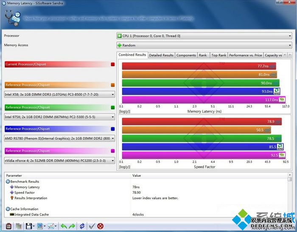The width and height of the screenshot is (297, 232).
Task: Click the red 77.7ns latency bar
Action: [x=199, y=66]
